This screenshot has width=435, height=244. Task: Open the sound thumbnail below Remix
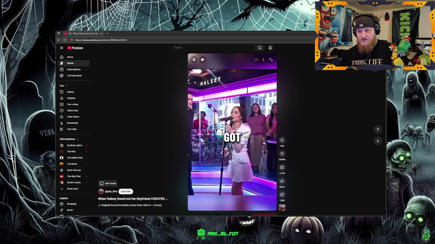(x=282, y=208)
